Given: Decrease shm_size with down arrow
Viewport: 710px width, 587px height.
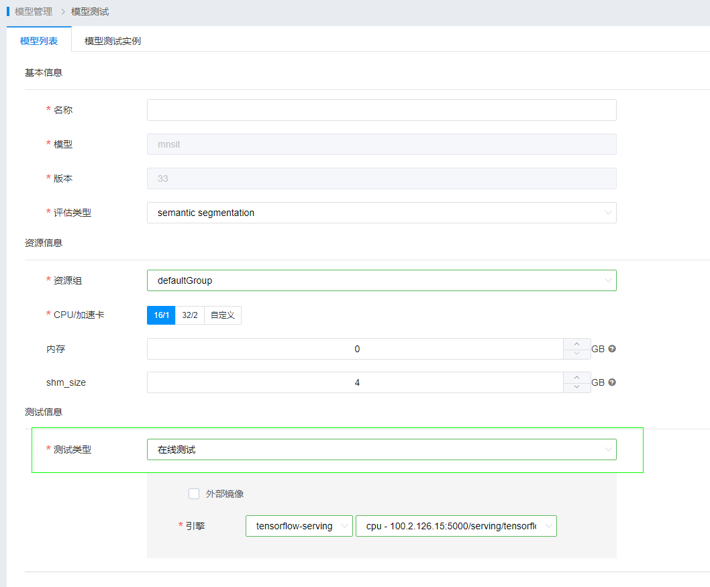Looking at the screenshot, I should 576,387.
